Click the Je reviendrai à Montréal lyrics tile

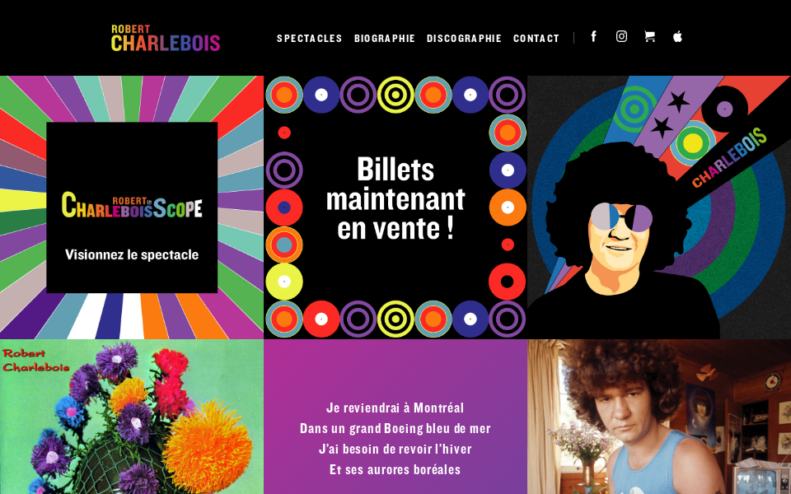[395, 417]
